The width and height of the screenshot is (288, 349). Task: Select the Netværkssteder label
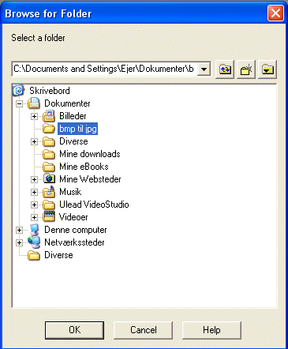click(74, 242)
